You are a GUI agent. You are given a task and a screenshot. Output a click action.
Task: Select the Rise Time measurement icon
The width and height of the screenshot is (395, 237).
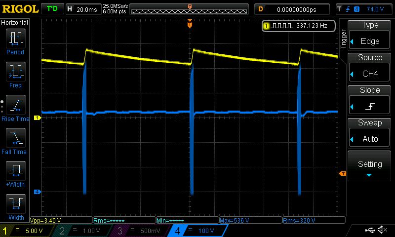tap(16, 105)
